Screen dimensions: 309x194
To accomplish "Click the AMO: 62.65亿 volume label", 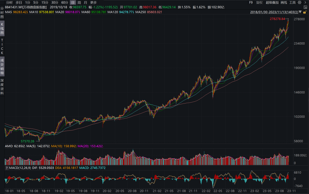I will 15,146.
